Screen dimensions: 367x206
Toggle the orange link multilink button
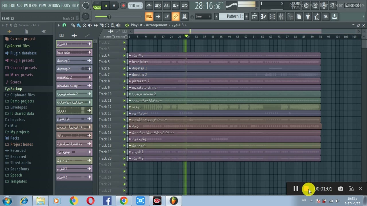coord(176,17)
